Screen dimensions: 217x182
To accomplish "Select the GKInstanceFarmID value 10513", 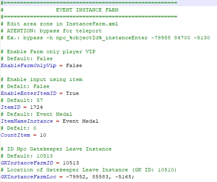I will [71, 163].
